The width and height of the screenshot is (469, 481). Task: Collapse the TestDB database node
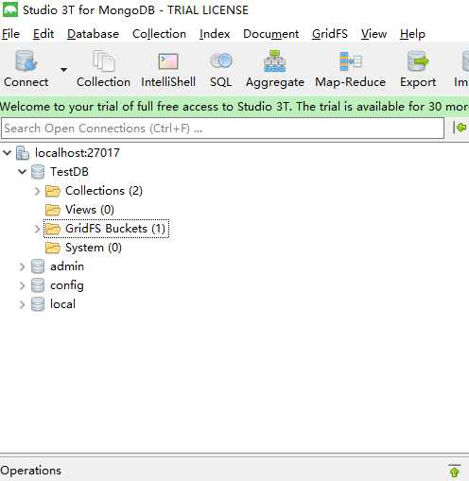22,172
